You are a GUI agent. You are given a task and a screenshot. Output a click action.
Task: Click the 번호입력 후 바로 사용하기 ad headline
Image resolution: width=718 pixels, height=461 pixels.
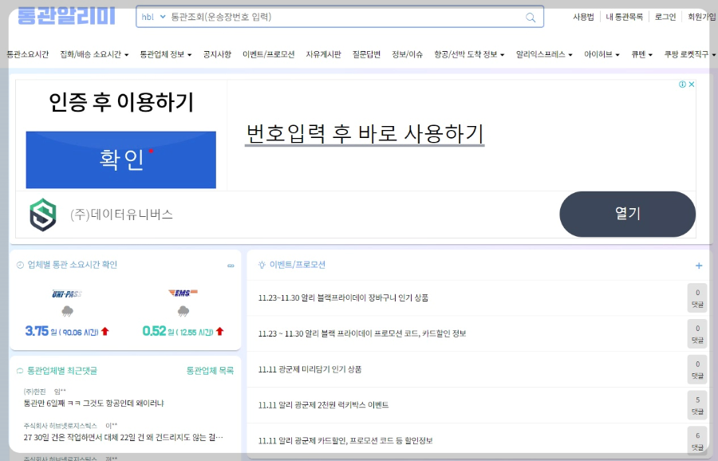[365, 134]
